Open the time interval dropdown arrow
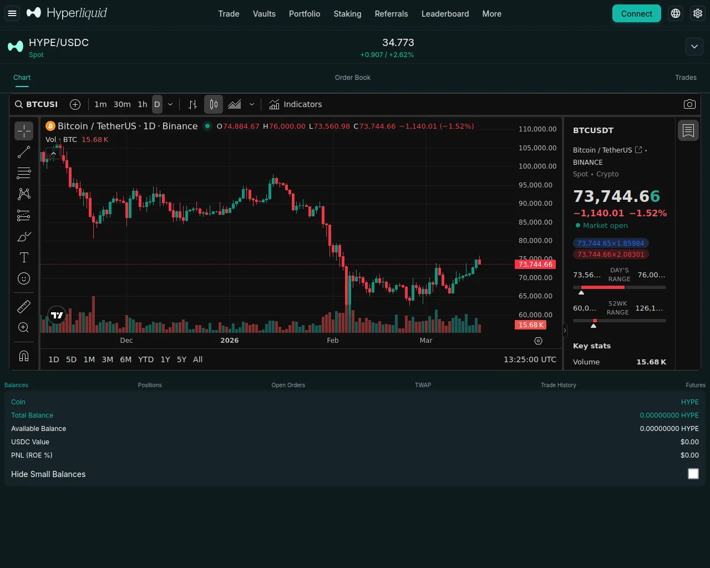Image resolution: width=710 pixels, height=568 pixels. click(170, 104)
